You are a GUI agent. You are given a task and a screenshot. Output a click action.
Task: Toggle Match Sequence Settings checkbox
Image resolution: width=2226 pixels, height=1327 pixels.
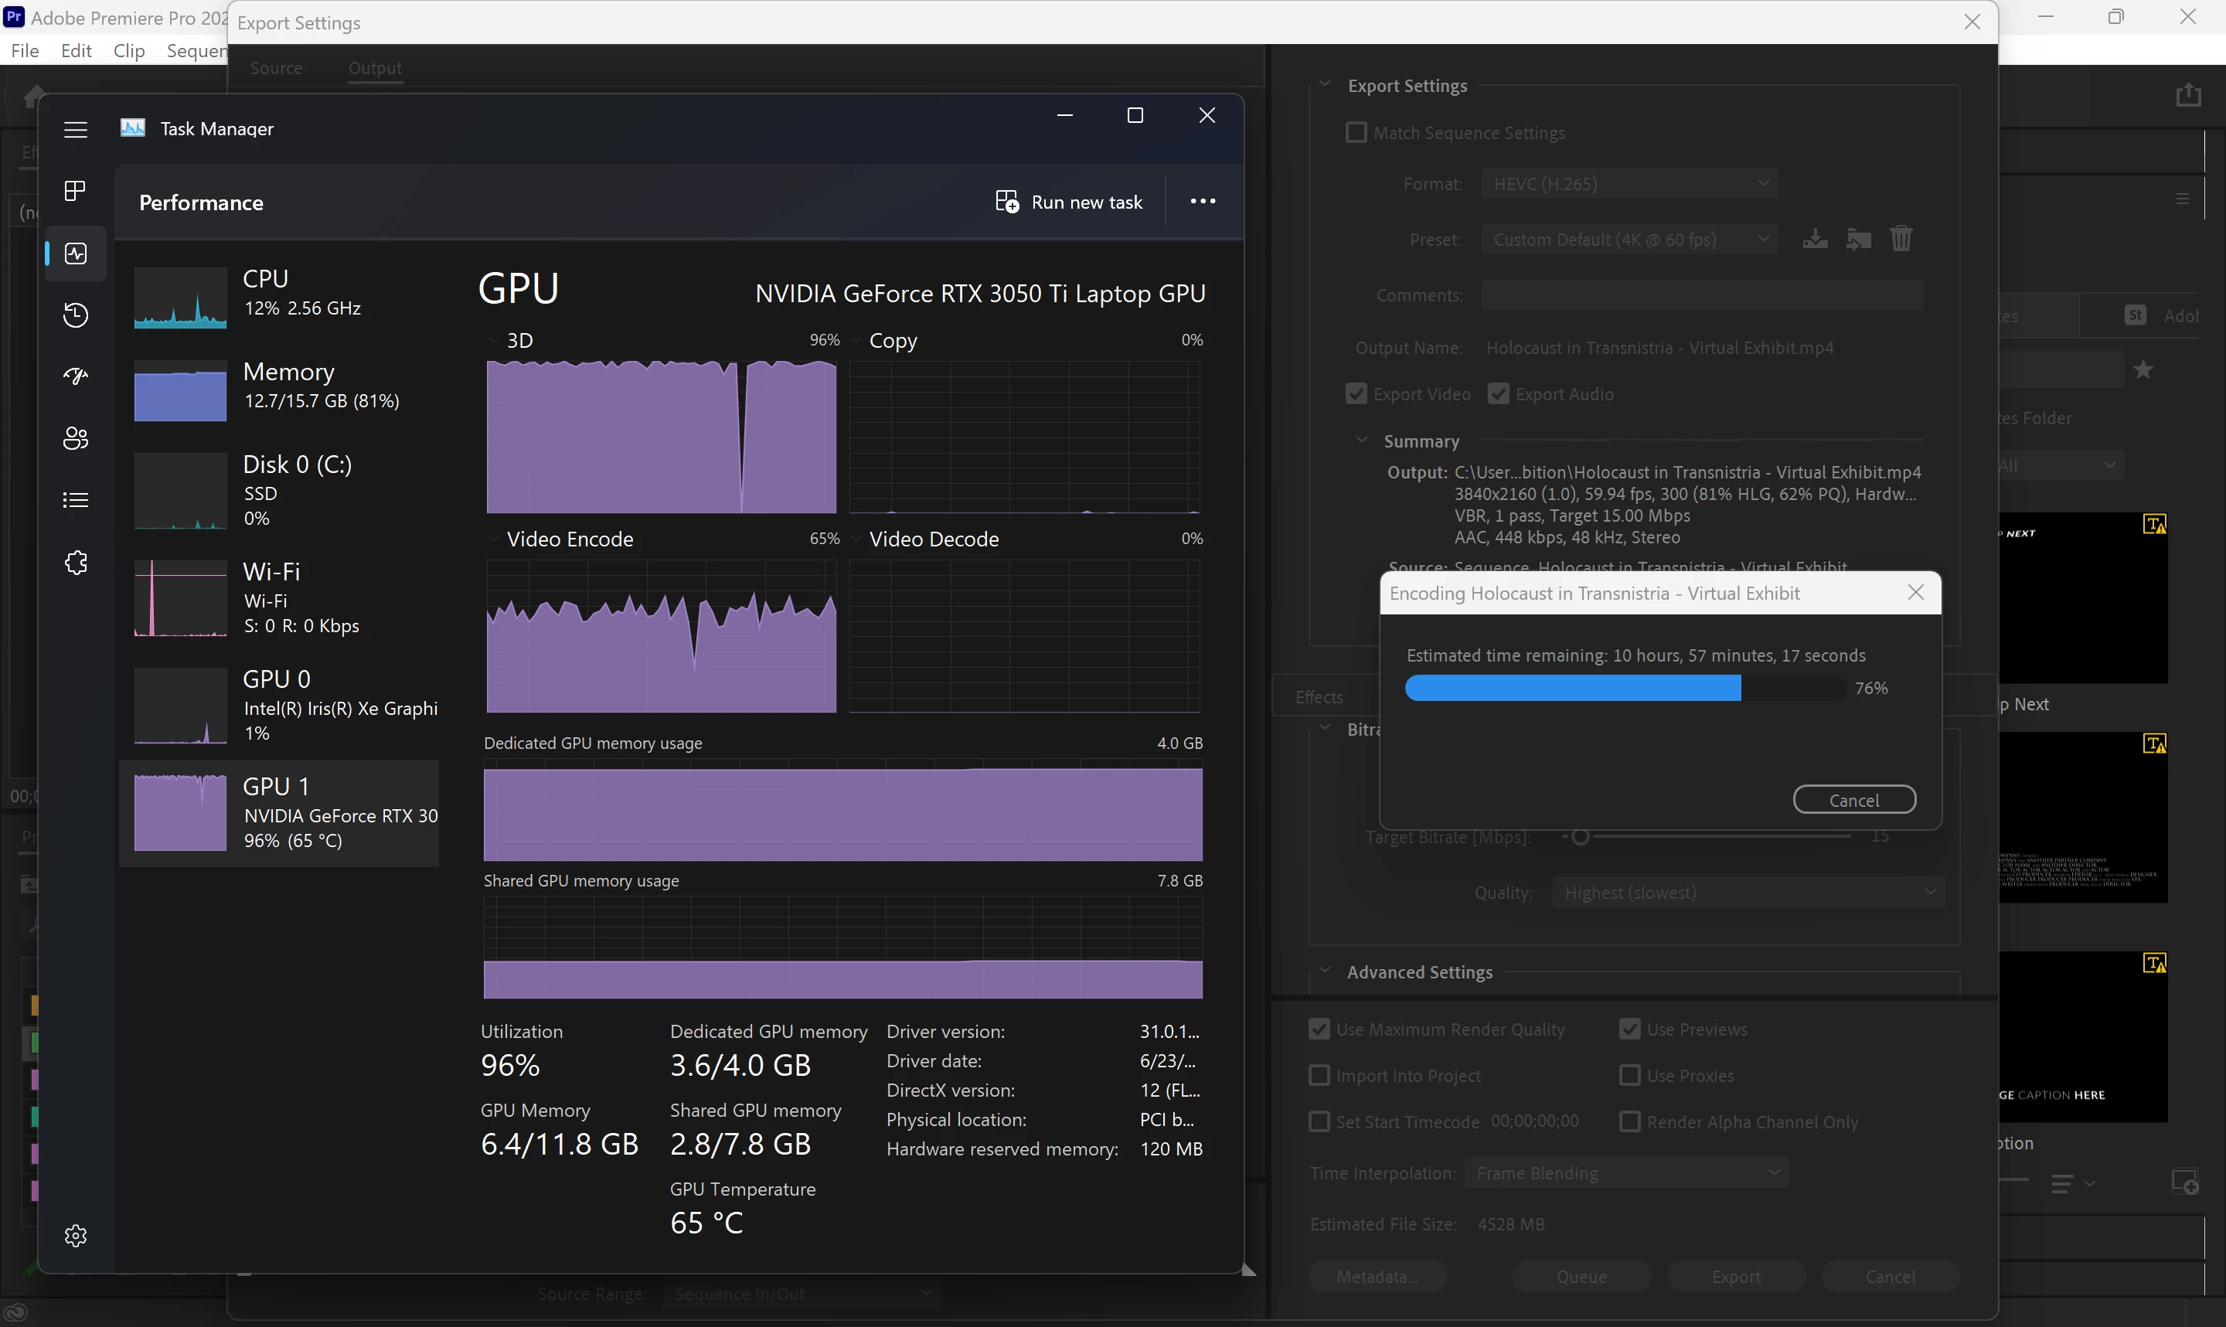click(x=1356, y=132)
